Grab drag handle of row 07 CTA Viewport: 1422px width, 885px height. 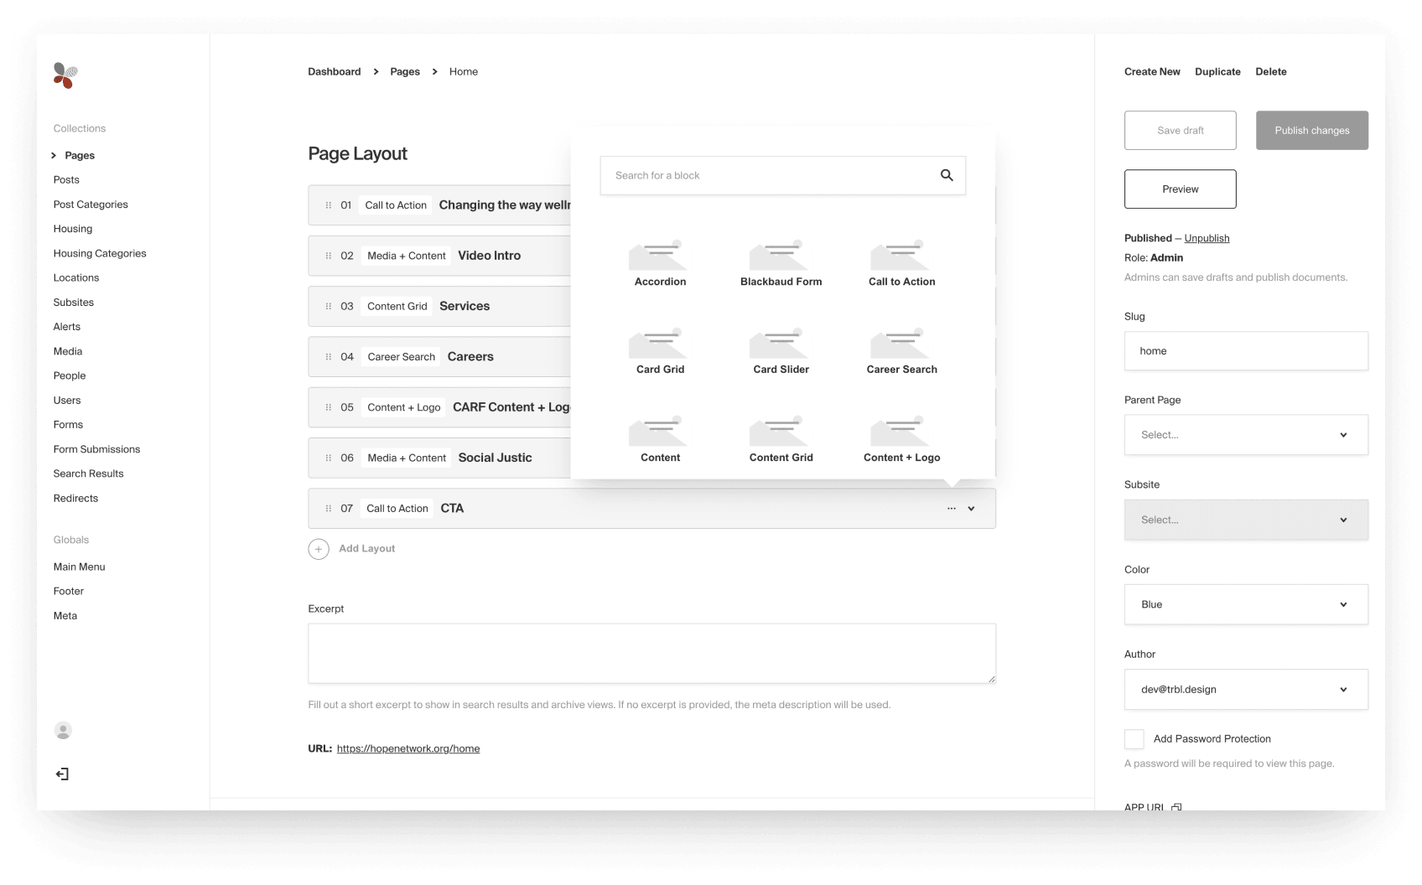[328, 508]
